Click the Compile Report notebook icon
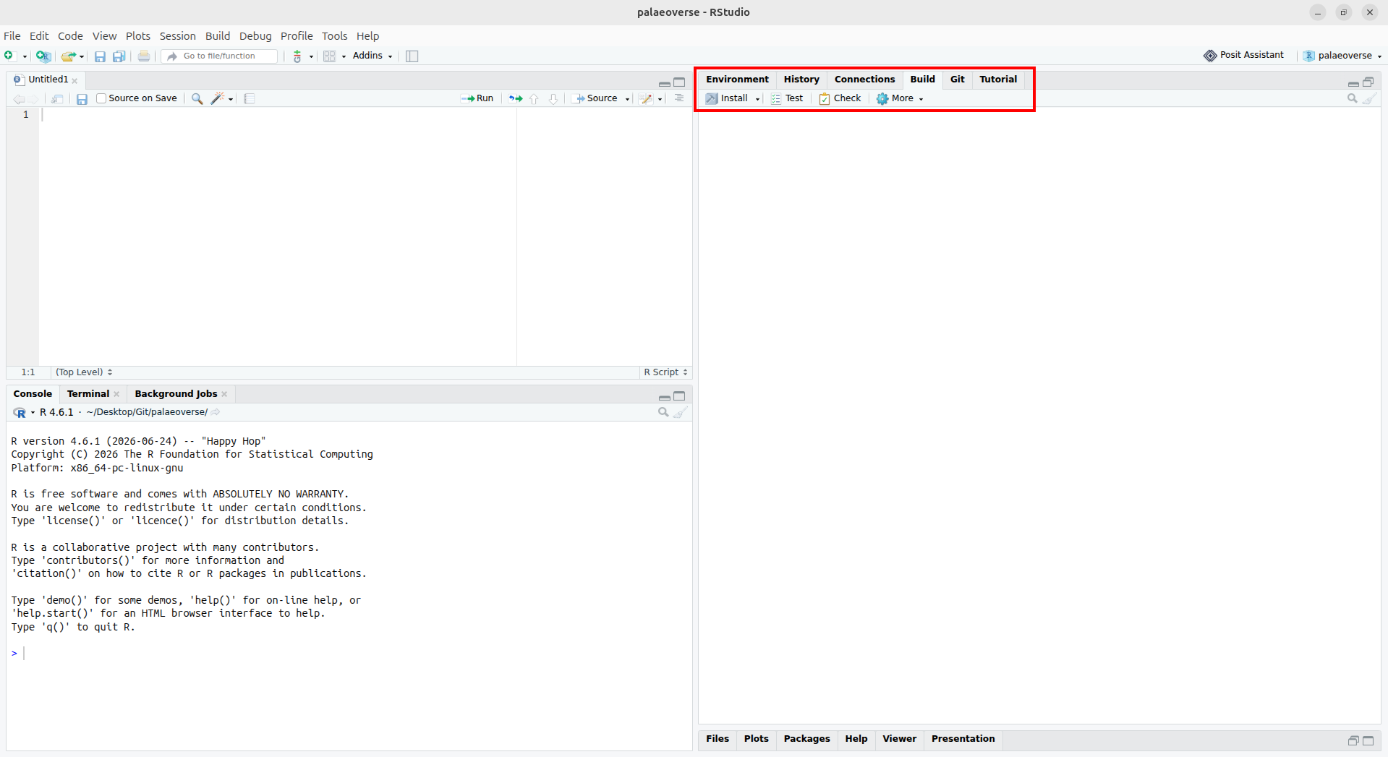 pos(250,98)
